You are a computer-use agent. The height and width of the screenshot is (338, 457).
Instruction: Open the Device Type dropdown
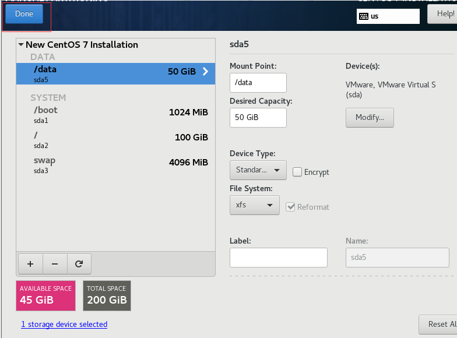[258, 170]
